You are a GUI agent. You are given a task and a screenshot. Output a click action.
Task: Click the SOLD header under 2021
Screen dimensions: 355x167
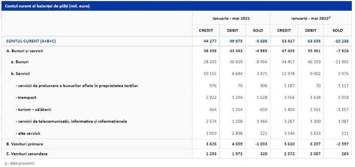(258, 30)
